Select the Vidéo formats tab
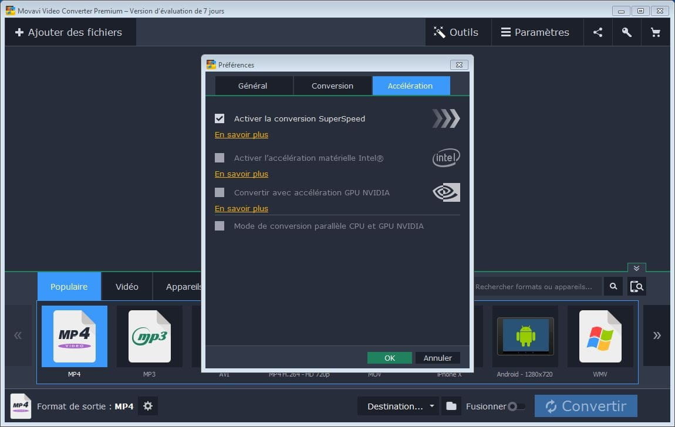 (127, 286)
